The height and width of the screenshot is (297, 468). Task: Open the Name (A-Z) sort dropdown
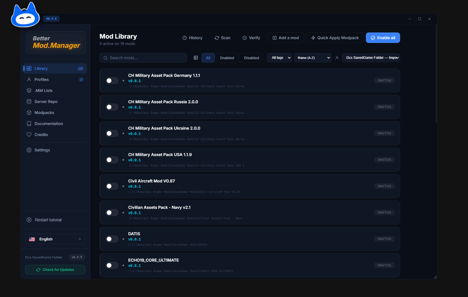coord(313,58)
